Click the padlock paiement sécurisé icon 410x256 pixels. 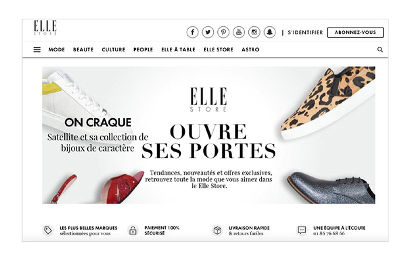tap(133, 230)
